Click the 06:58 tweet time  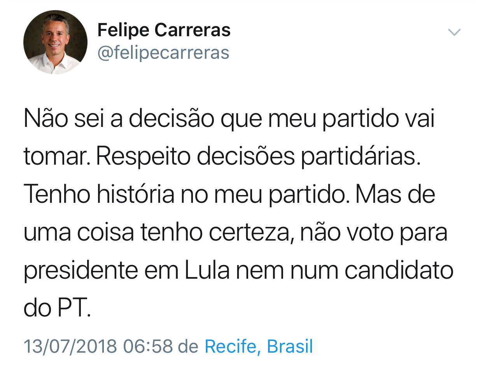148,346
